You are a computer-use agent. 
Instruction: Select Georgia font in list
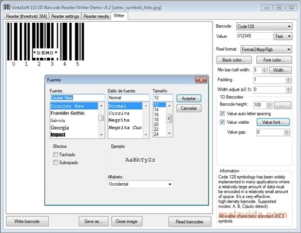pyautogui.click(x=74, y=128)
